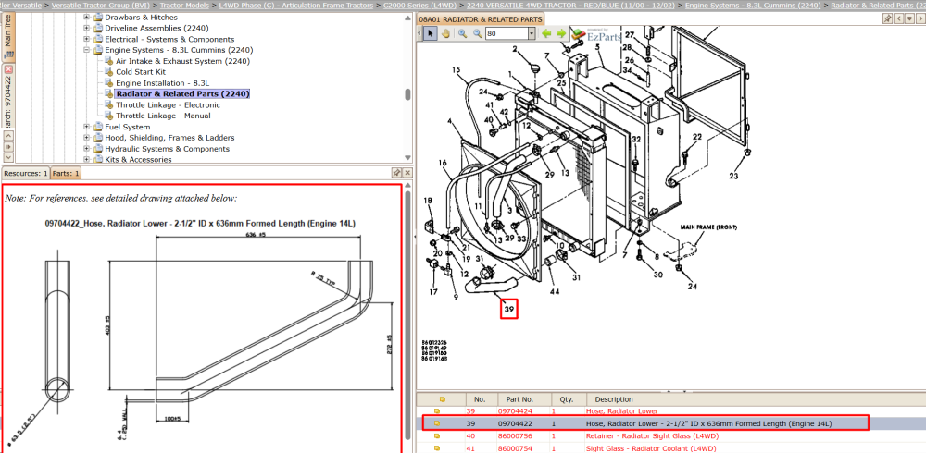Select part 86000756 Retainer - Radiator Sight Glass

[x=671, y=436]
